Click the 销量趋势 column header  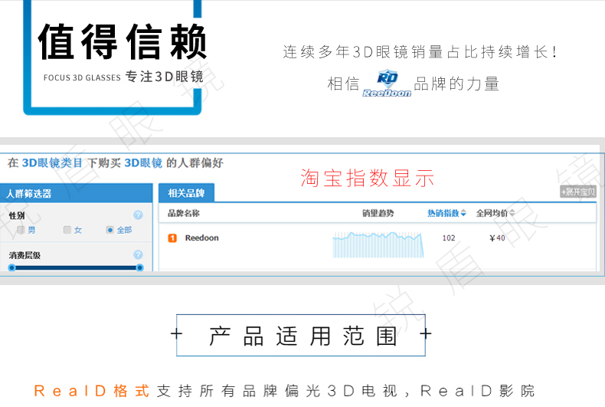coord(378,213)
